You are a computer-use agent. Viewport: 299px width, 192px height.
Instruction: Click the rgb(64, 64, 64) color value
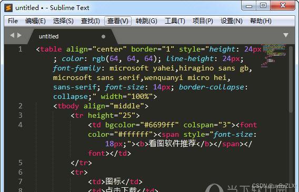pyautogui.click(x=127, y=59)
